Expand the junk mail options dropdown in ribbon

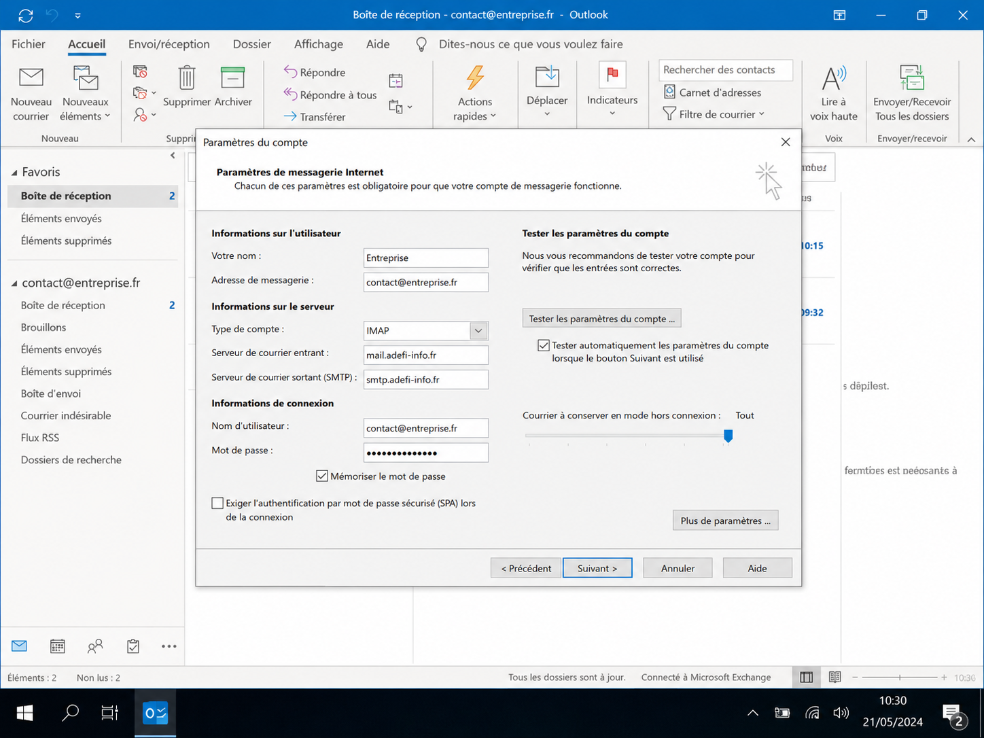(x=153, y=115)
